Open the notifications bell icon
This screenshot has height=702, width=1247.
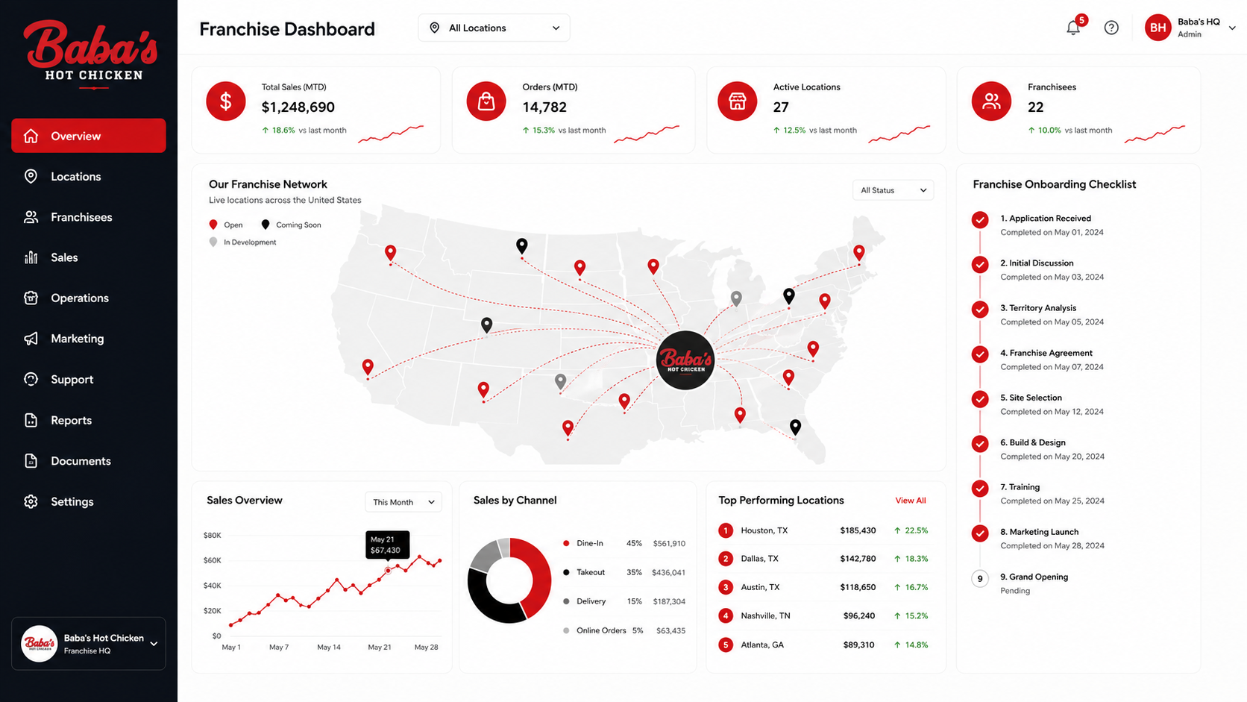[x=1072, y=28]
